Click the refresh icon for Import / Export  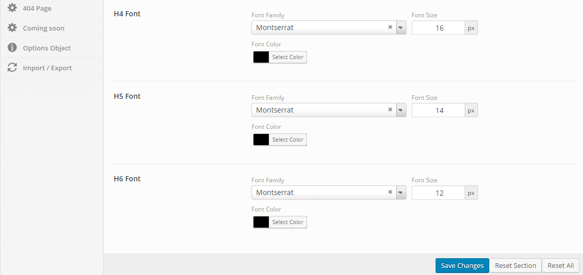point(12,68)
